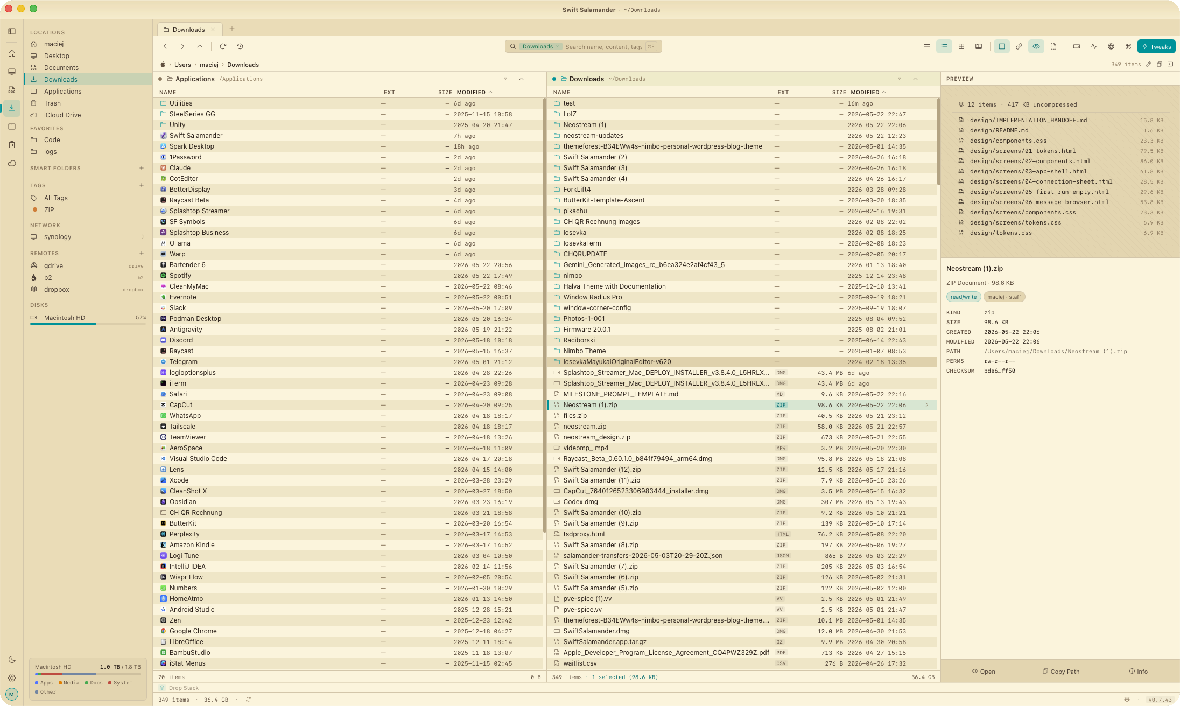Toggle dark mode with the moon icon

pyautogui.click(x=12, y=660)
